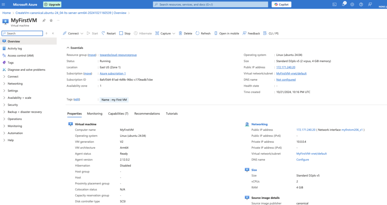
Task: Open the Capture dropdown in toolbar
Action: click(x=165, y=34)
